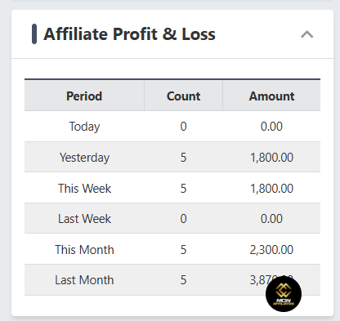Click Yesterday's count value 5
This screenshot has height=321, width=340.
(x=183, y=158)
